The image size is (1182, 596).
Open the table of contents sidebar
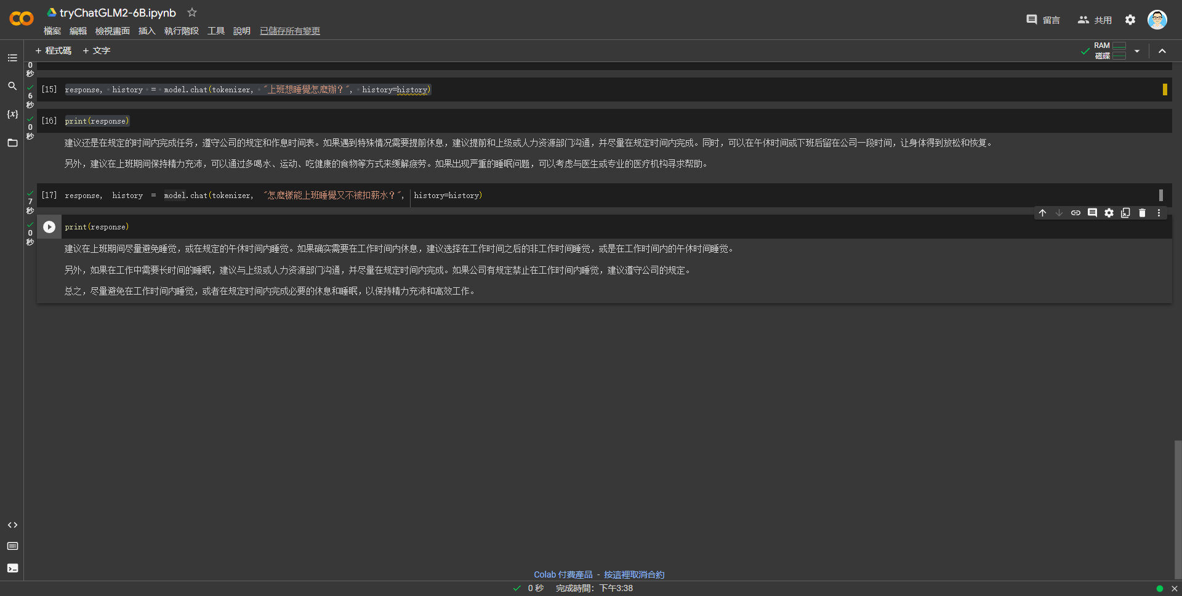[12, 58]
